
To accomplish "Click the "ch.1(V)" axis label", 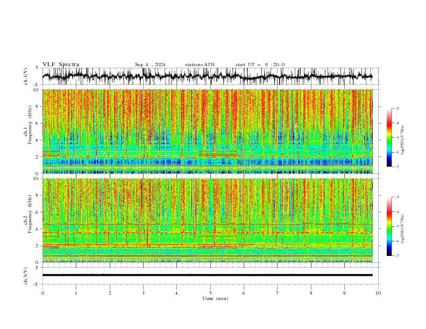I will point(26,76).
